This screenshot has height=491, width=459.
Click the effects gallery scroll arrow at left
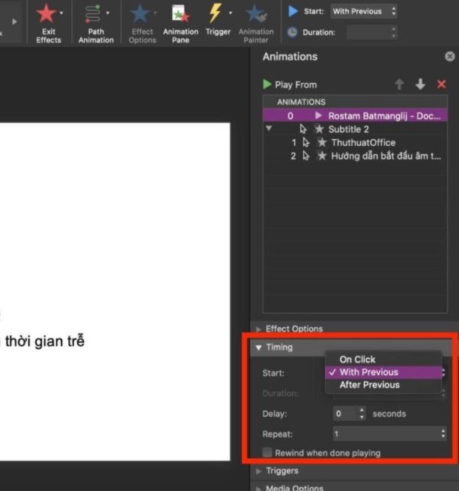tap(14, 22)
